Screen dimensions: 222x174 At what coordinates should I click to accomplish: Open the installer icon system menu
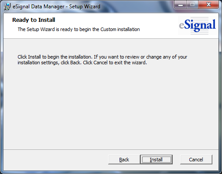[x=7, y=7]
